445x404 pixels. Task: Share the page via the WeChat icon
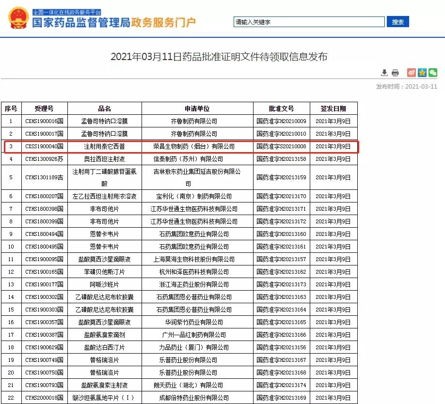coord(433,73)
